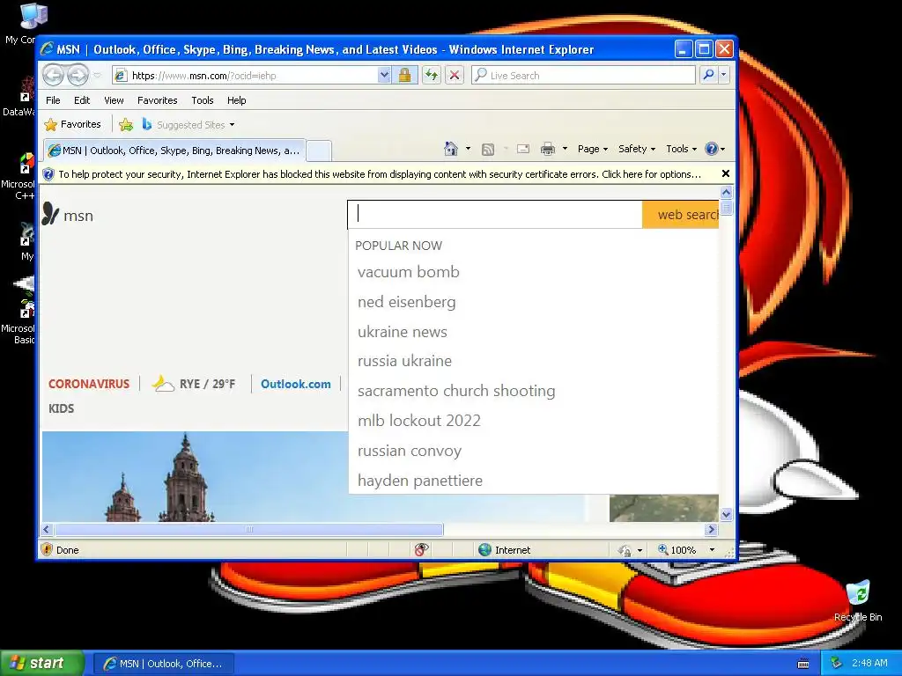The height and width of the screenshot is (676, 902).
Task: Select 'ned eisenberg' suggestion
Action: click(407, 302)
